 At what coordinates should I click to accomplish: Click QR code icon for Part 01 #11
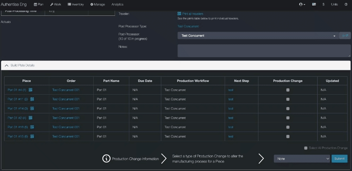point(32,99)
